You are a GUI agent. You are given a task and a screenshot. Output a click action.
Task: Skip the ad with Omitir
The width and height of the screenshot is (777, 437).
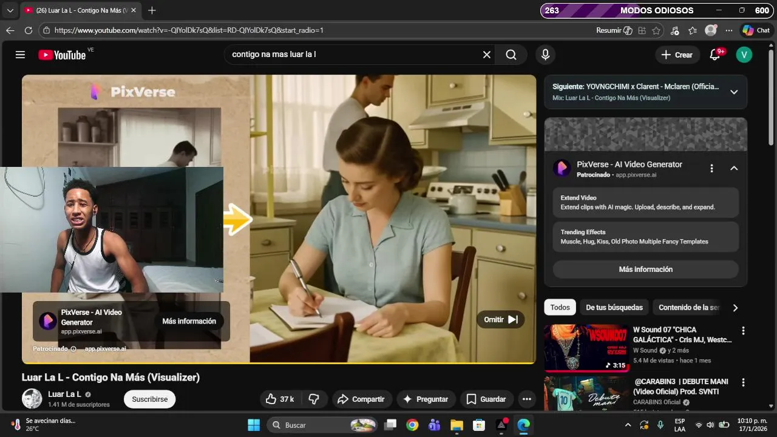501,319
